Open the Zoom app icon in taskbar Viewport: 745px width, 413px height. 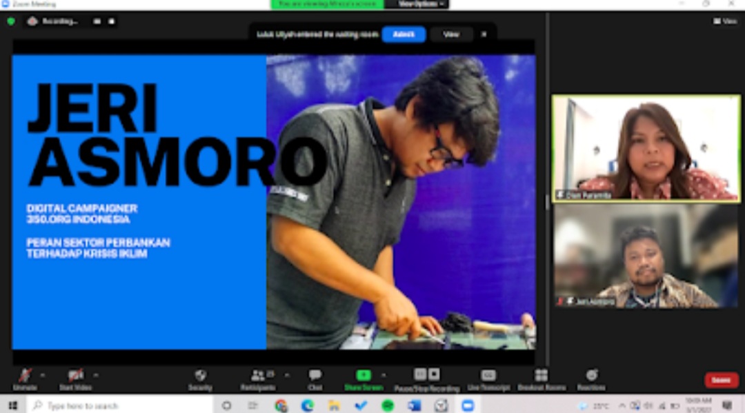pyautogui.click(x=468, y=405)
